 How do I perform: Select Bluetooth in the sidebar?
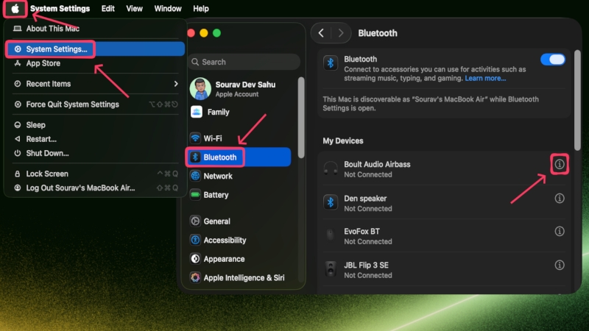[x=239, y=157]
